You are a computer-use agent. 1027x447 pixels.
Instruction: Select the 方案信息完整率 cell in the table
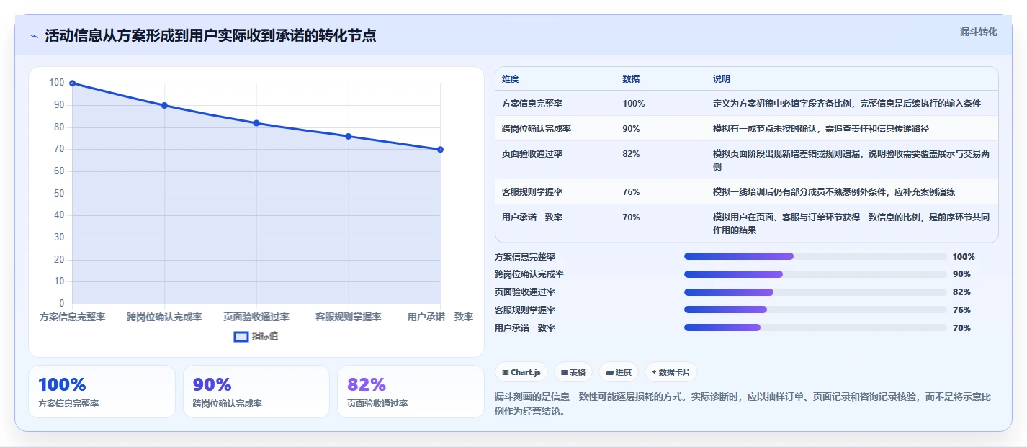pos(532,104)
